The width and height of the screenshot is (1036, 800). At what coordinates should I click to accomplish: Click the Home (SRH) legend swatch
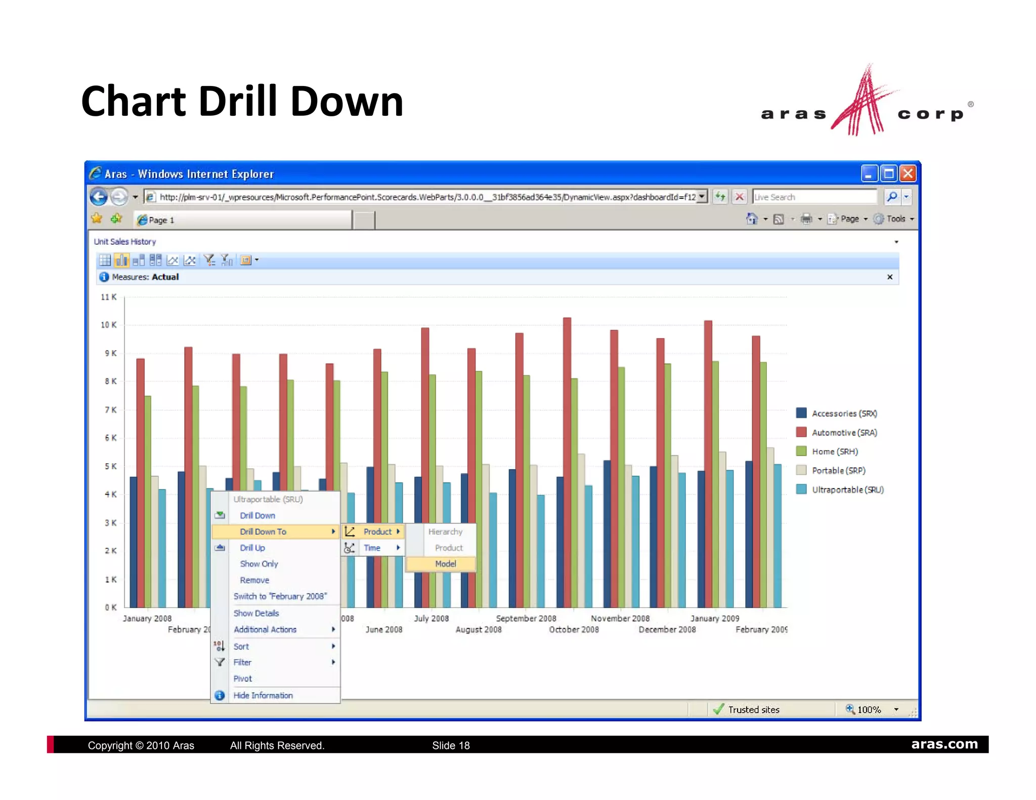(801, 451)
